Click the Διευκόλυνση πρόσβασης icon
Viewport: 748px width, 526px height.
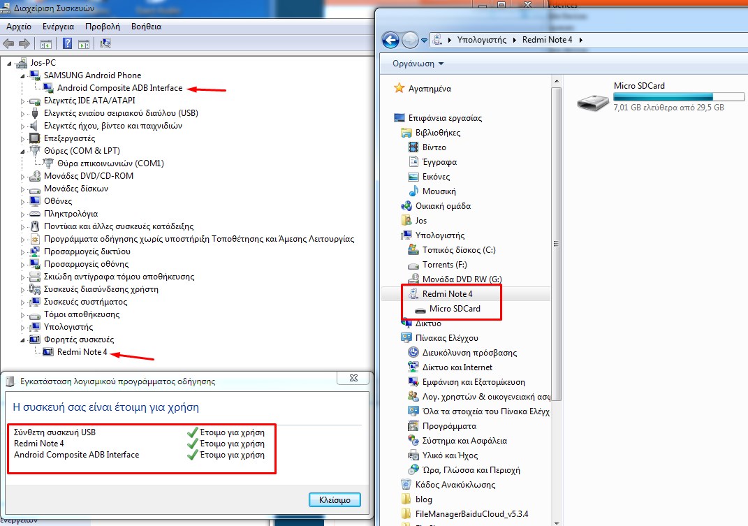tap(413, 352)
